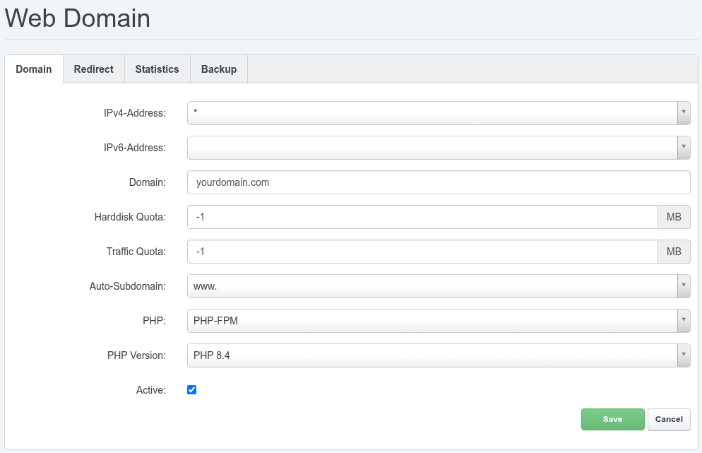Click the PHP dropdown arrow

click(684, 321)
